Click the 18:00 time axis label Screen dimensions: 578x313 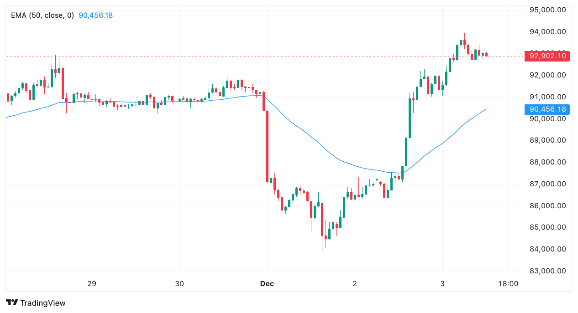point(508,284)
